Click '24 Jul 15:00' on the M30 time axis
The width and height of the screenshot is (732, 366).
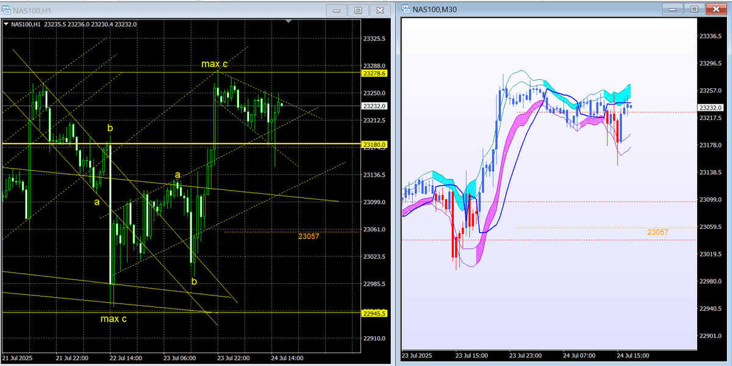(634, 355)
